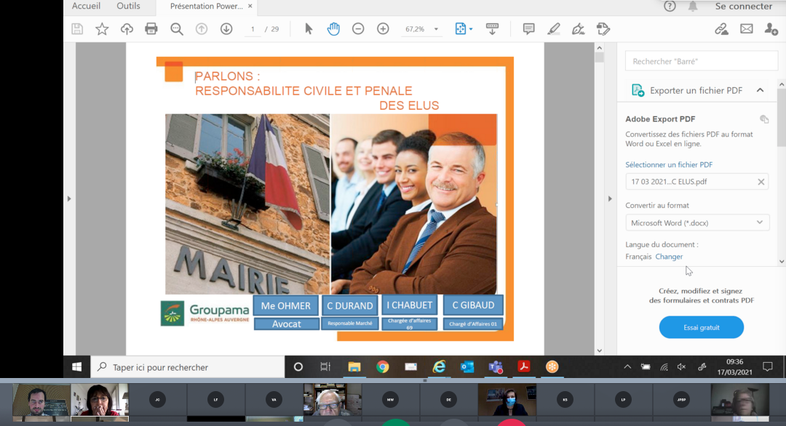Open Task View on the taskbar

click(325, 367)
